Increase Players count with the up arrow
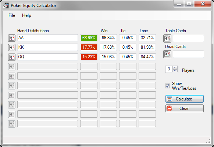 tap(175, 68)
